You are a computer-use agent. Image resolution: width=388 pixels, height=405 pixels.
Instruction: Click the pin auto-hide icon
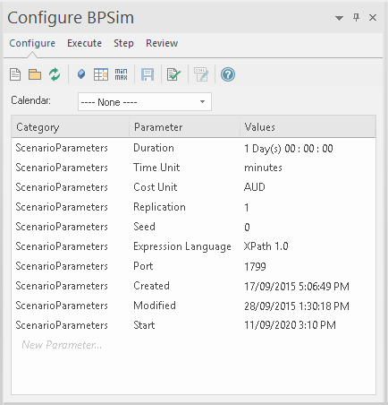356,17
